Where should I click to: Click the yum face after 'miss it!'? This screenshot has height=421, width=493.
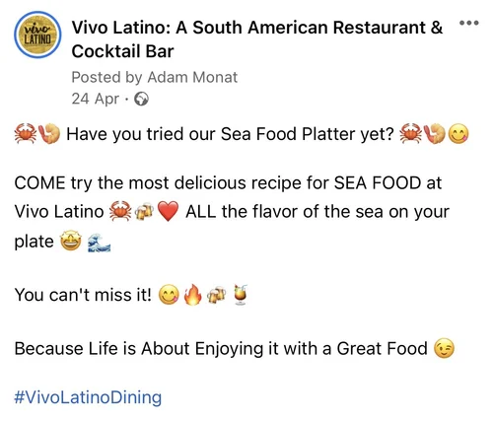170,295
